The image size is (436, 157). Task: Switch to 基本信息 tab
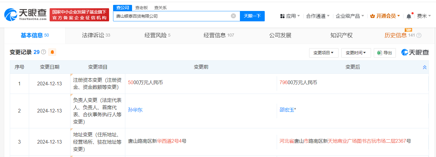(x=35, y=35)
